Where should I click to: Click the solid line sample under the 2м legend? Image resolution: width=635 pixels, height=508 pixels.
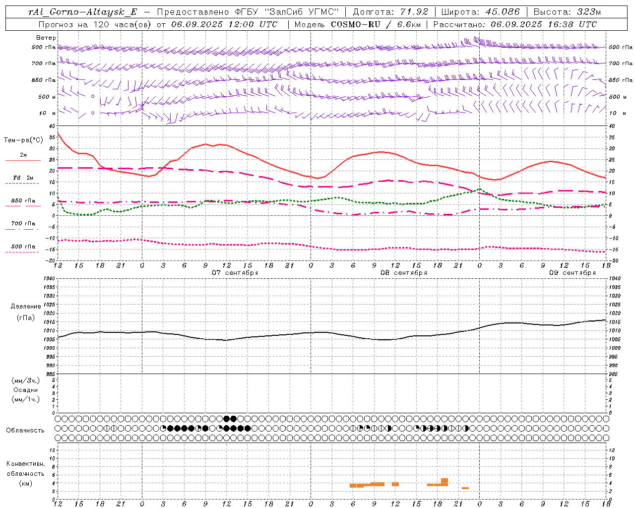(x=23, y=161)
